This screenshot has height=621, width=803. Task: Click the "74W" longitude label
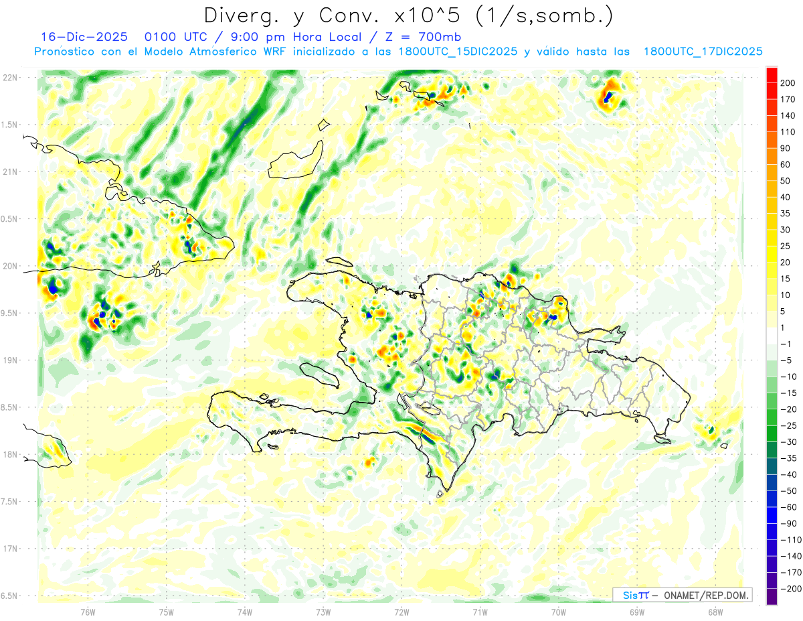(245, 611)
